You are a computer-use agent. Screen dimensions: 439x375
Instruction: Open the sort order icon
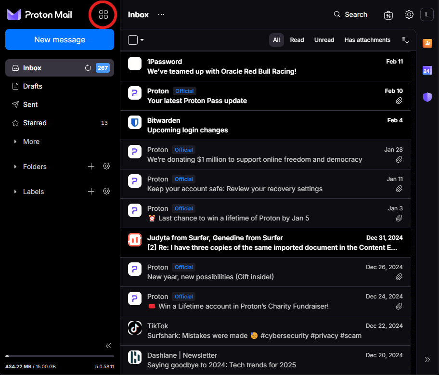coord(405,40)
